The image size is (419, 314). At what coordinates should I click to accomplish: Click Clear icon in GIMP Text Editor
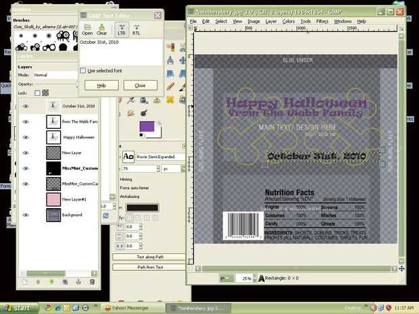[x=101, y=30]
